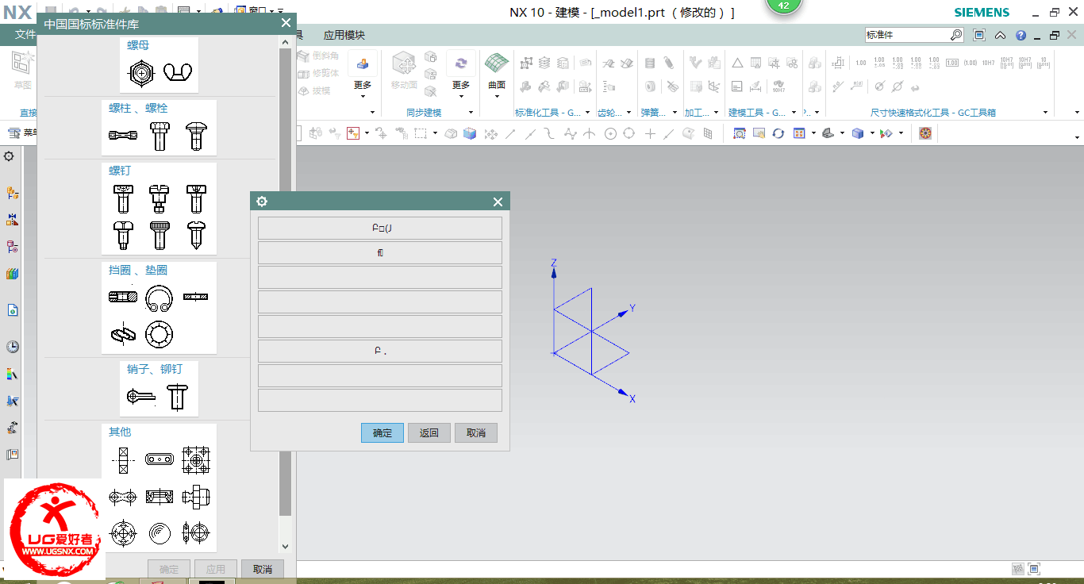Viewport: 1084px width, 584px height.
Task: Select the retaining ring (circlip) icon under 挡圈、垫圈
Action: coord(160,298)
